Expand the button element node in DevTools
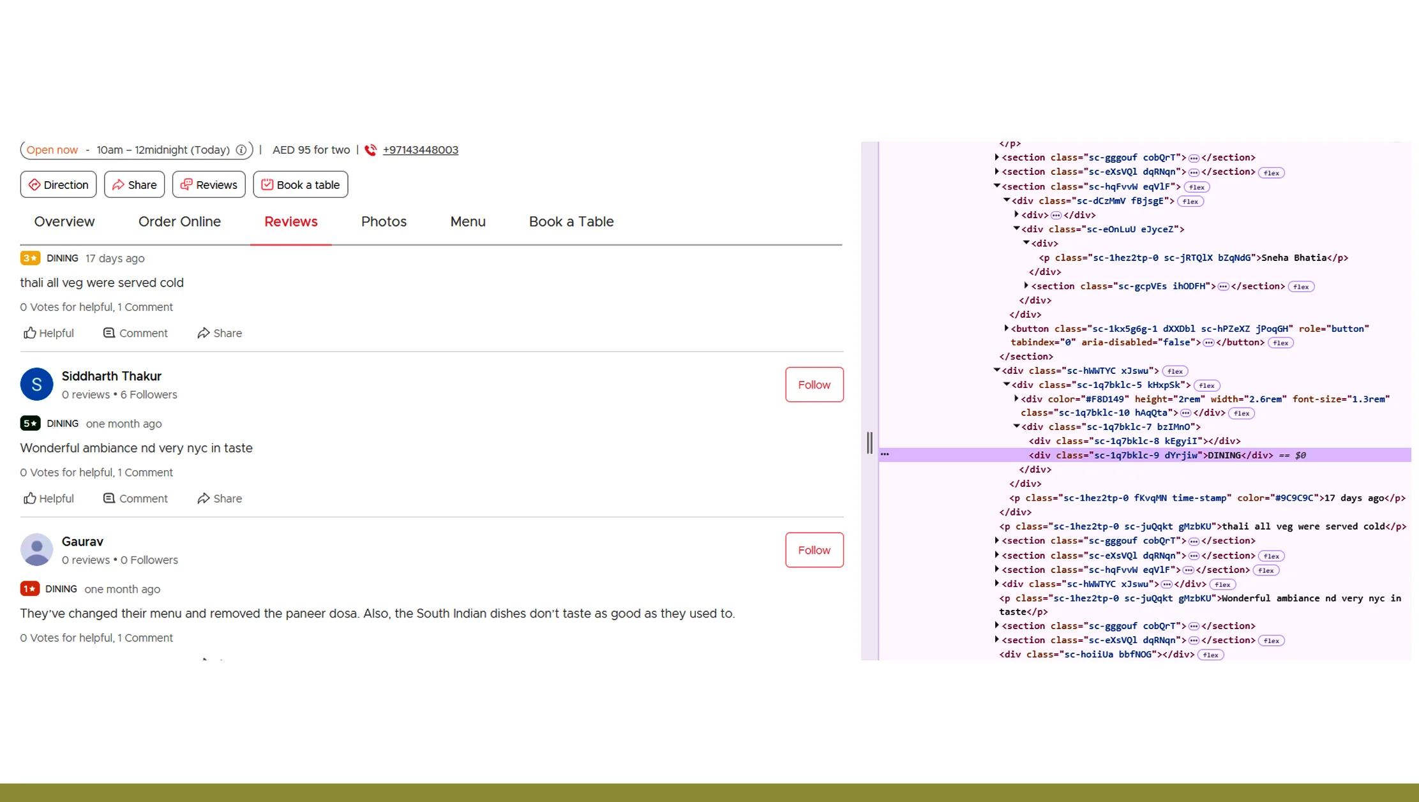Image resolution: width=1419 pixels, height=802 pixels. (1007, 329)
